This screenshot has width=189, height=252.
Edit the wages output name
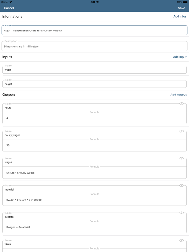[x=94, y=162]
